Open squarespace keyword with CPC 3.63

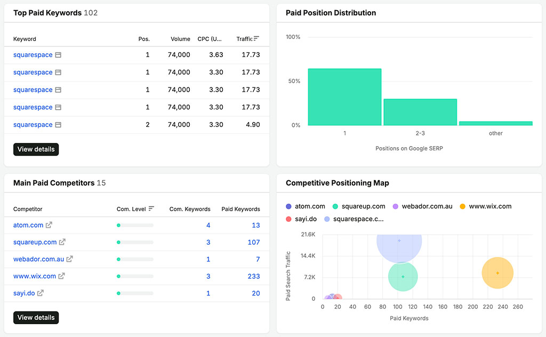pos(33,55)
